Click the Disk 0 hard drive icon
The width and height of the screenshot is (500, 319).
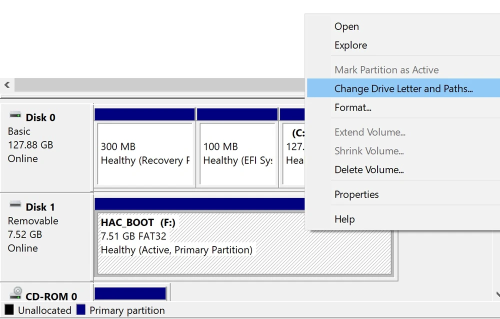coord(15,115)
